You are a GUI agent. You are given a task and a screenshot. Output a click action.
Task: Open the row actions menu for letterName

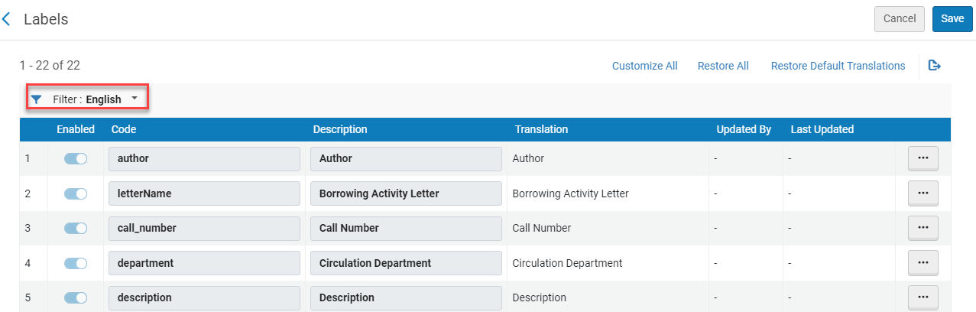click(x=922, y=193)
